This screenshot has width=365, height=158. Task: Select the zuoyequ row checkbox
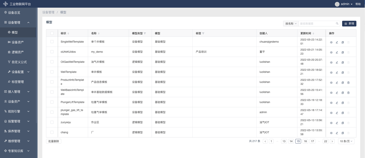(52, 122)
